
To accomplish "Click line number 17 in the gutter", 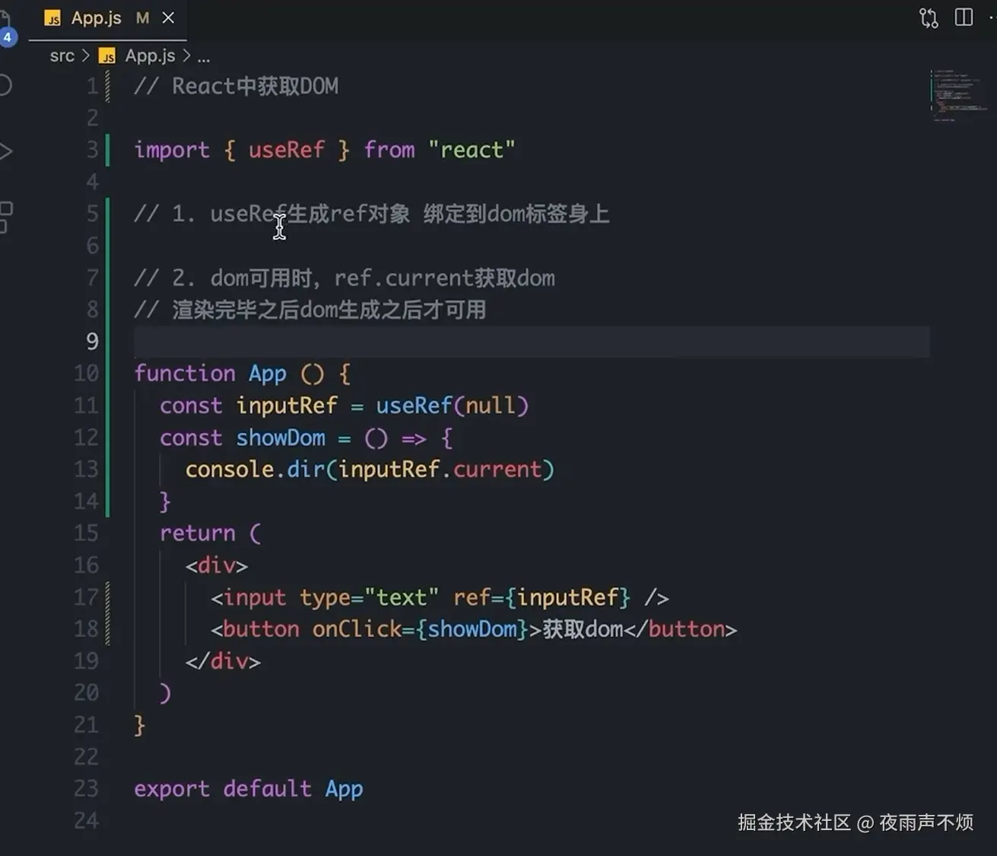I will (x=86, y=597).
